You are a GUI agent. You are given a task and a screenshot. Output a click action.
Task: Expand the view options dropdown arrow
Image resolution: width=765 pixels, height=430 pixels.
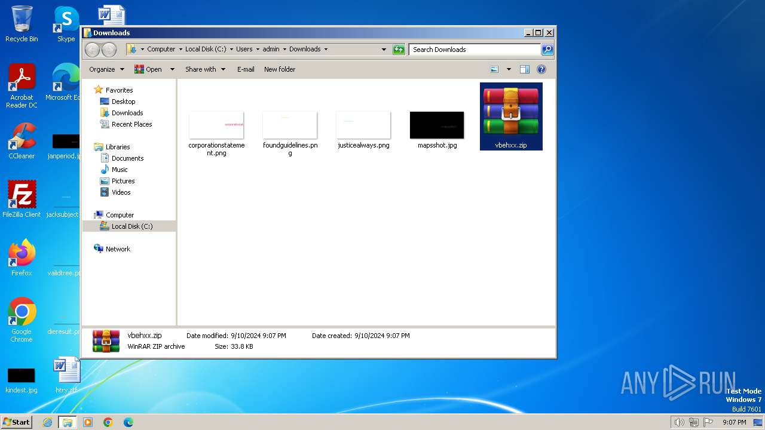coord(509,69)
